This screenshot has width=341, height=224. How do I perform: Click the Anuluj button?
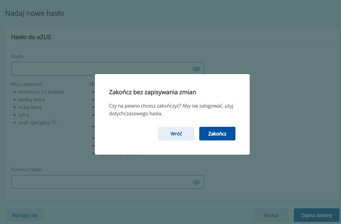pyautogui.click(x=271, y=215)
